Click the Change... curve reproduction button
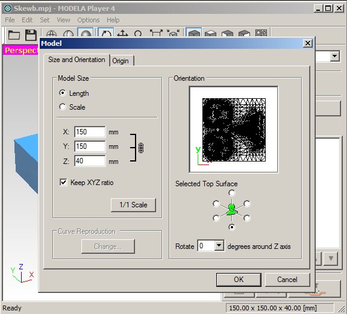This screenshot has height=314, width=347. [x=108, y=246]
